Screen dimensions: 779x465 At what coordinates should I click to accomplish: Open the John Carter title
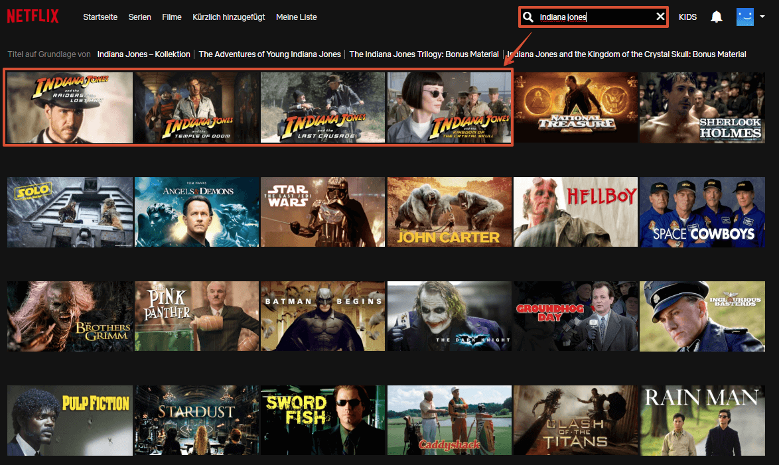tap(449, 212)
